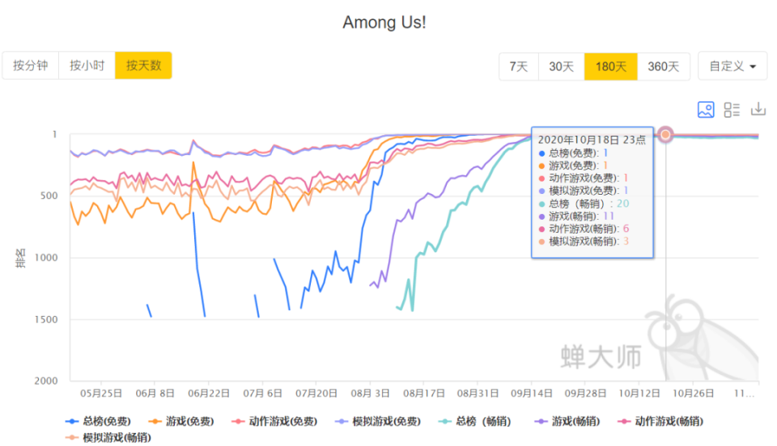The image size is (777, 446).
Task: Click the 1000 y-axis rank label
Action: coord(46,258)
